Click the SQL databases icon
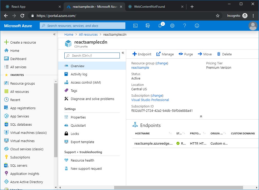This screenshot has height=190, width=259. [6, 124]
